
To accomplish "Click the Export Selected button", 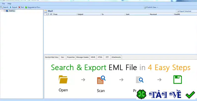I will tap(184, 11).
